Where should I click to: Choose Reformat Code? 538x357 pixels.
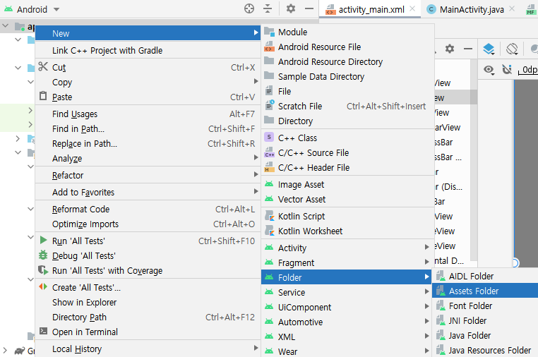point(148,210)
